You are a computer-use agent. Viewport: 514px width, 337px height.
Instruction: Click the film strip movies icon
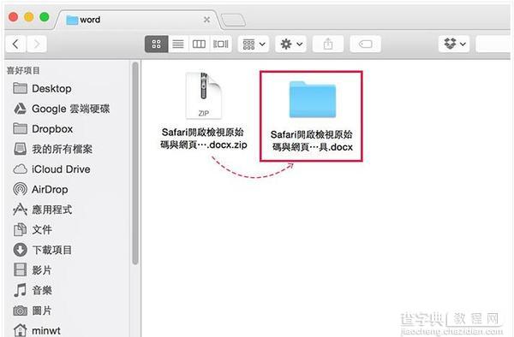click(x=20, y=270)
